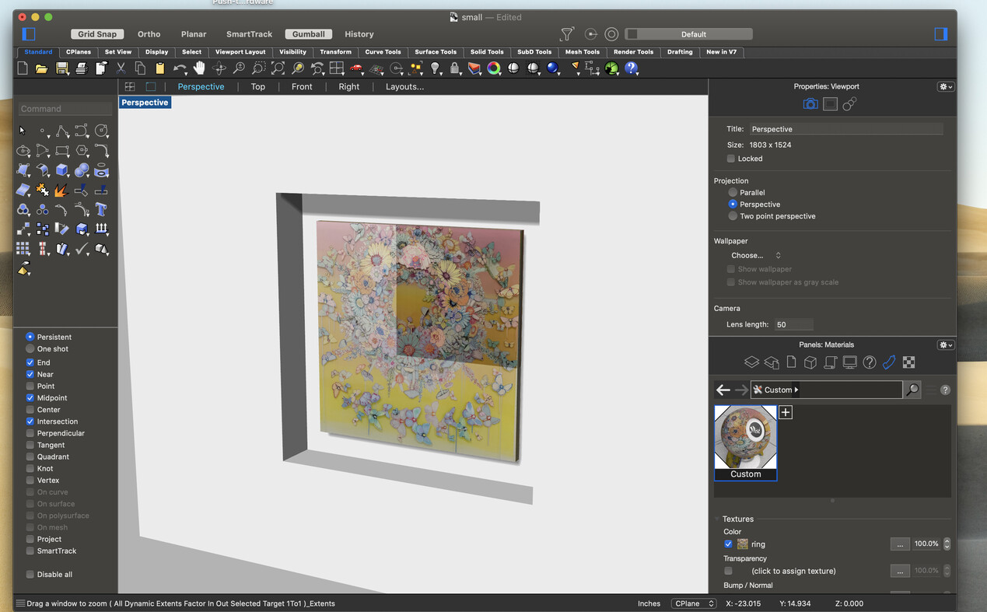987x612 pixels.
Task: Click the Pan hand tool icon
Action: pos(199,68)
